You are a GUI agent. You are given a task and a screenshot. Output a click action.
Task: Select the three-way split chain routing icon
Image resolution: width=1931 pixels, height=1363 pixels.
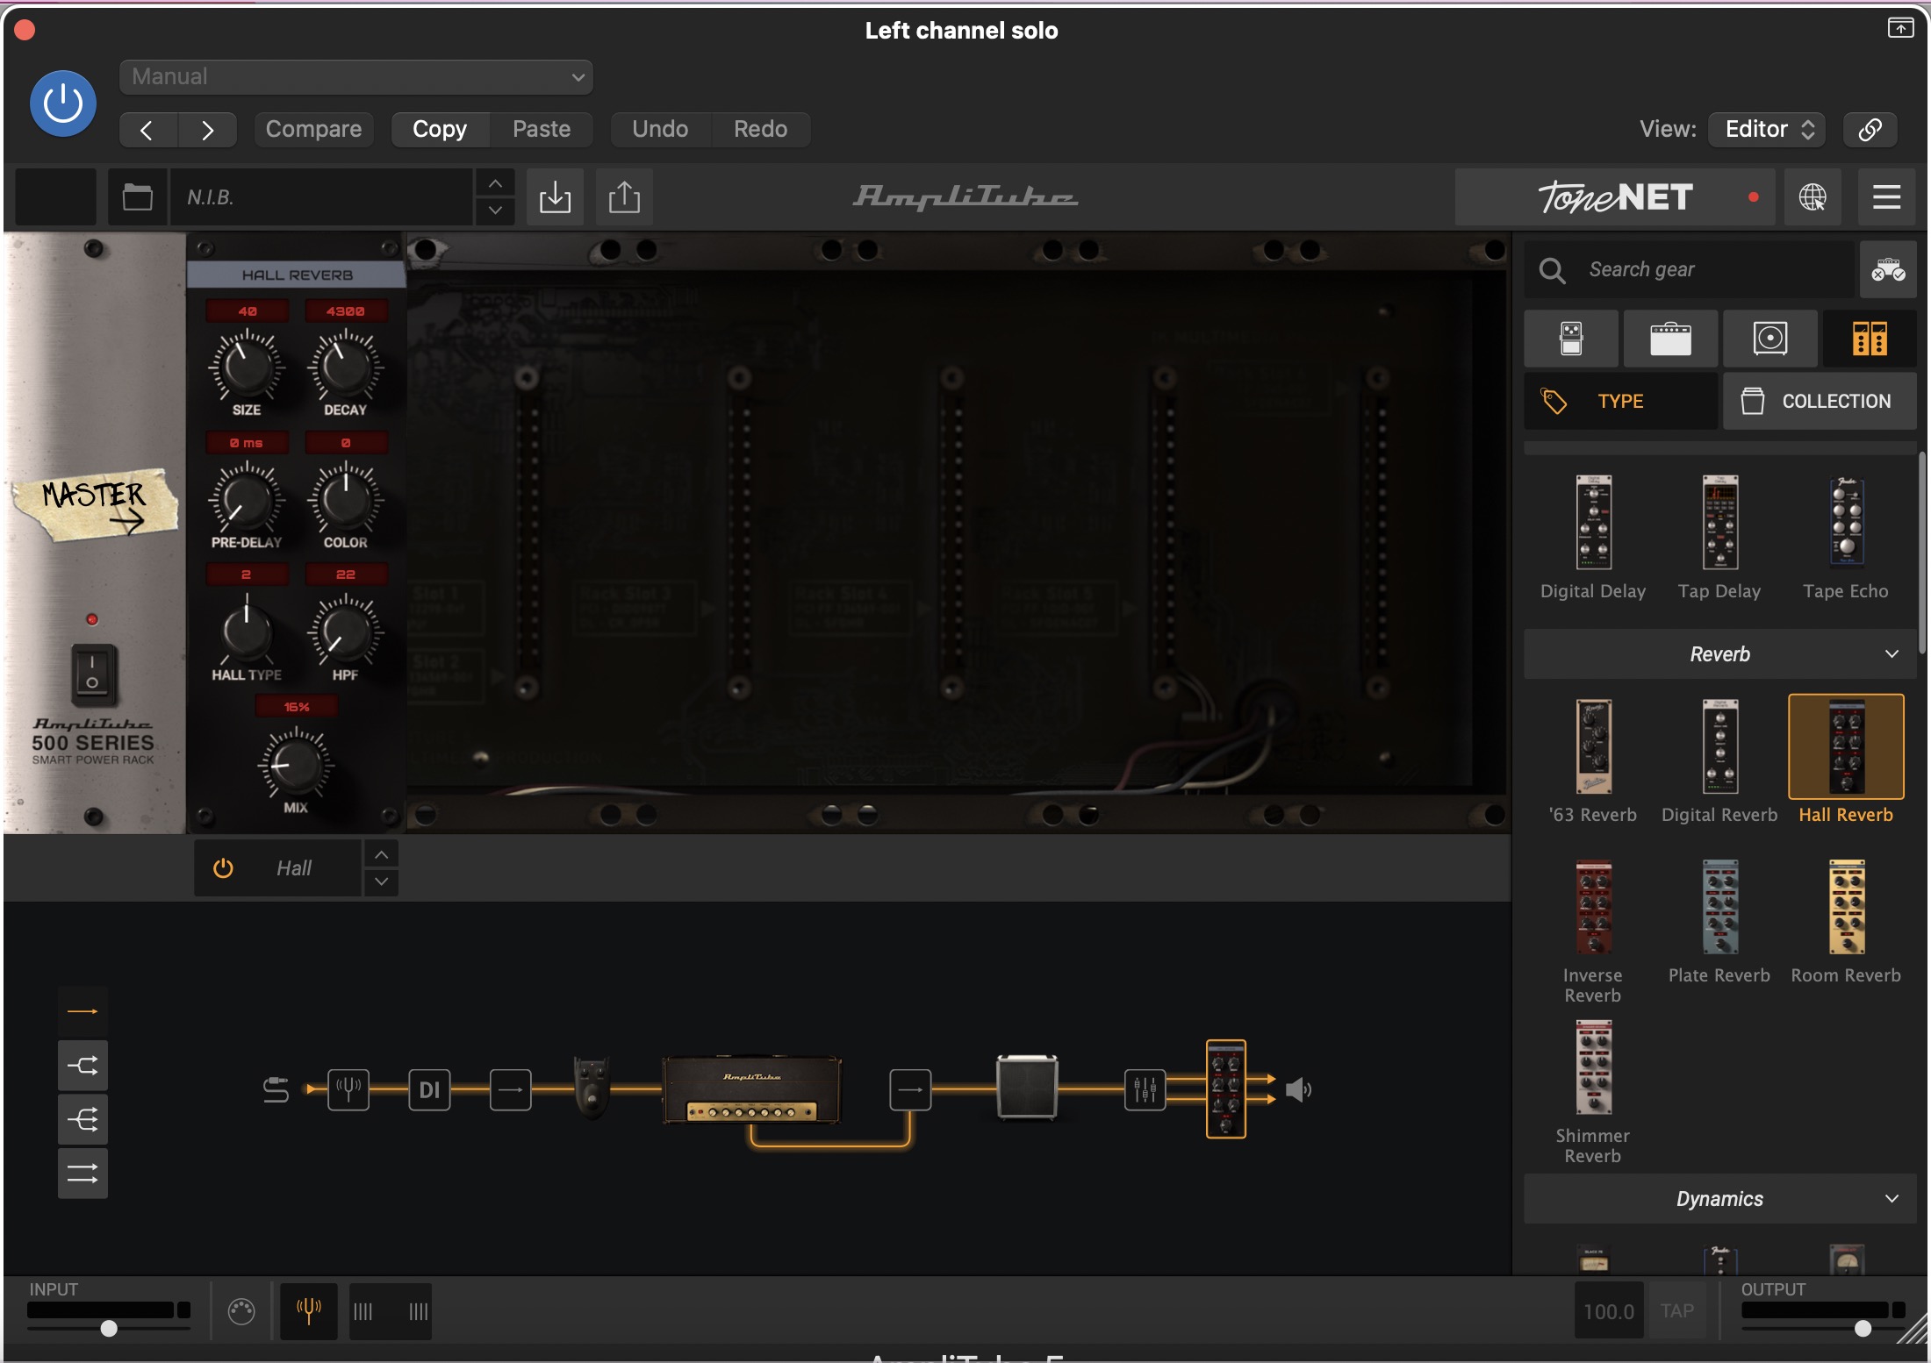click(83, 1120)
